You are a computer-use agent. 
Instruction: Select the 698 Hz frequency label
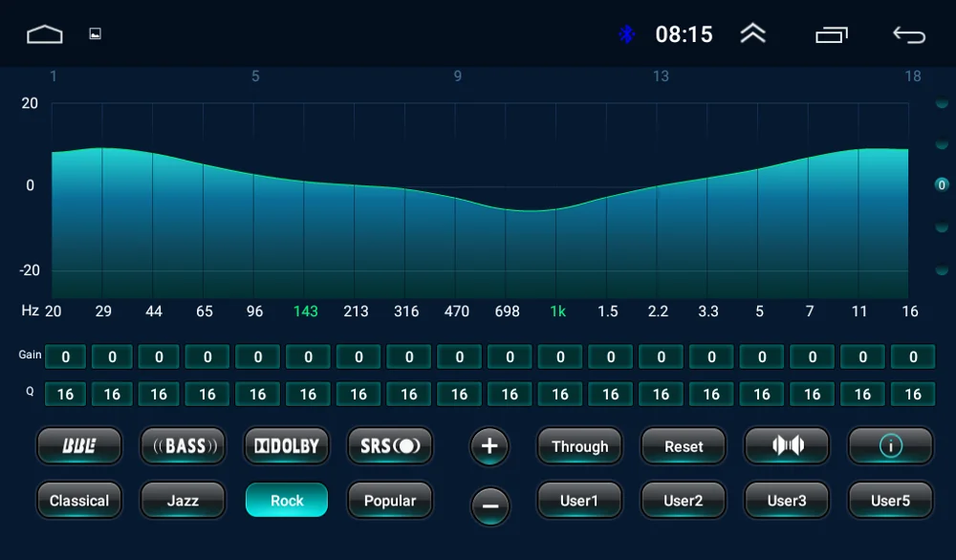(x=508, y=312)
